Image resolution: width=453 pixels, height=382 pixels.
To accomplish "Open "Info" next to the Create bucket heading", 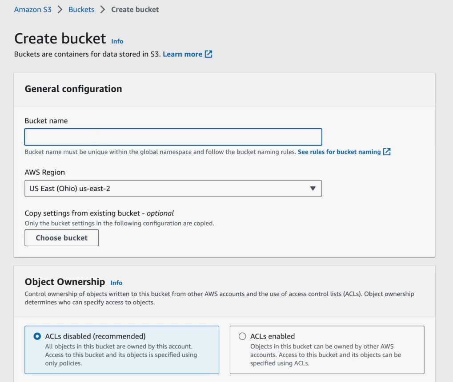I will pyautogui.click(x=117, y=41).
